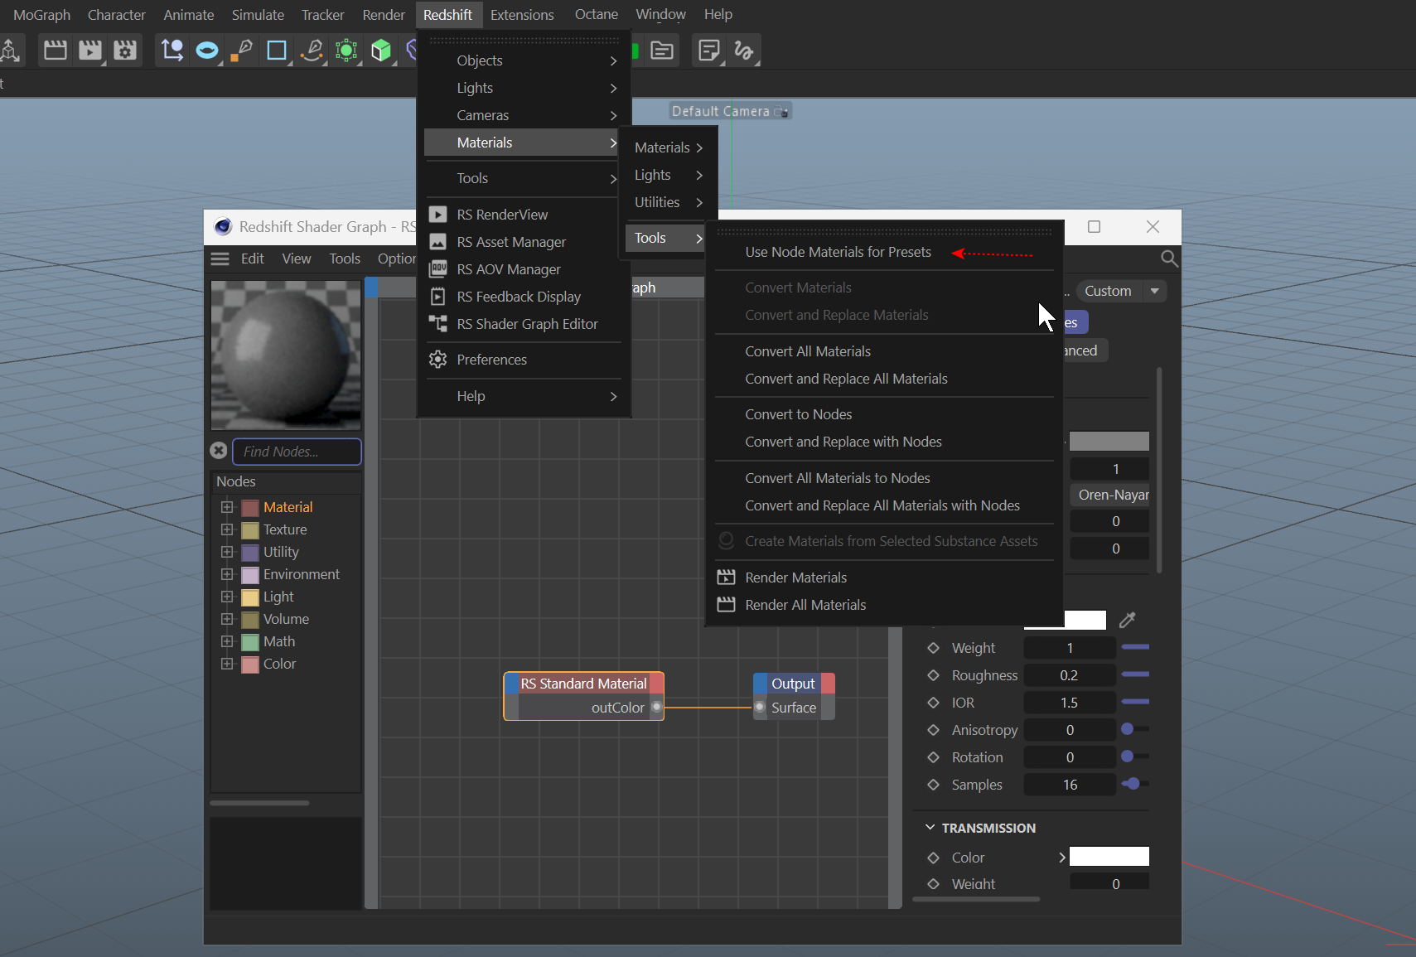Adjust the Roughness slider
The image size is (1416, 957).
click(x=1135, y=675)
